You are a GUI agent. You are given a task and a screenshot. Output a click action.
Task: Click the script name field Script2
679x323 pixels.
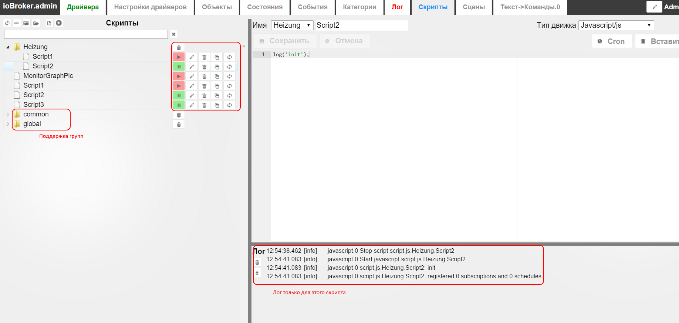[x=362, y=25]
